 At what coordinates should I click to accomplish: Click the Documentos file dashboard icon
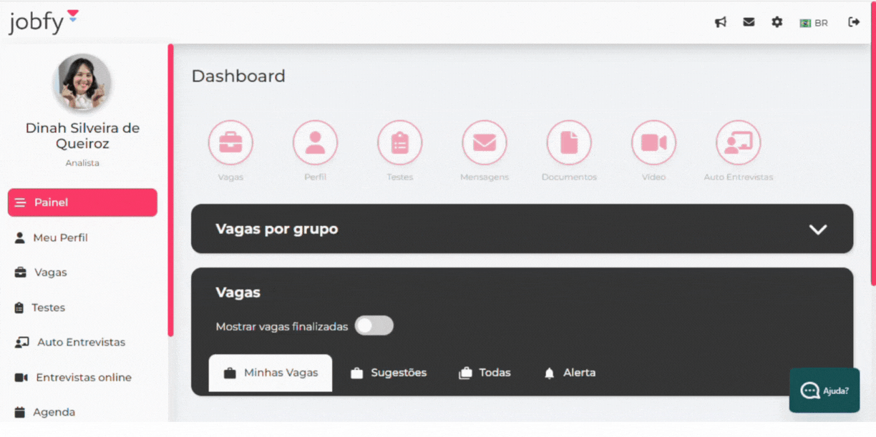point(569,143)
